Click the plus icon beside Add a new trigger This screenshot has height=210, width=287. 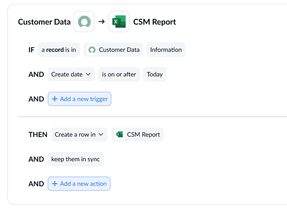click(55, 99)
